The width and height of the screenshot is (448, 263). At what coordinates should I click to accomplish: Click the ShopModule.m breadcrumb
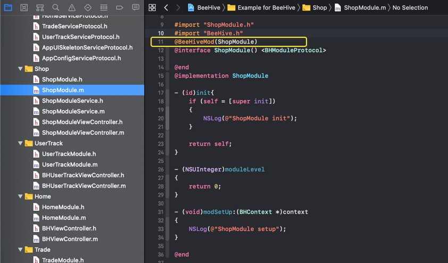tap(360, 7)
